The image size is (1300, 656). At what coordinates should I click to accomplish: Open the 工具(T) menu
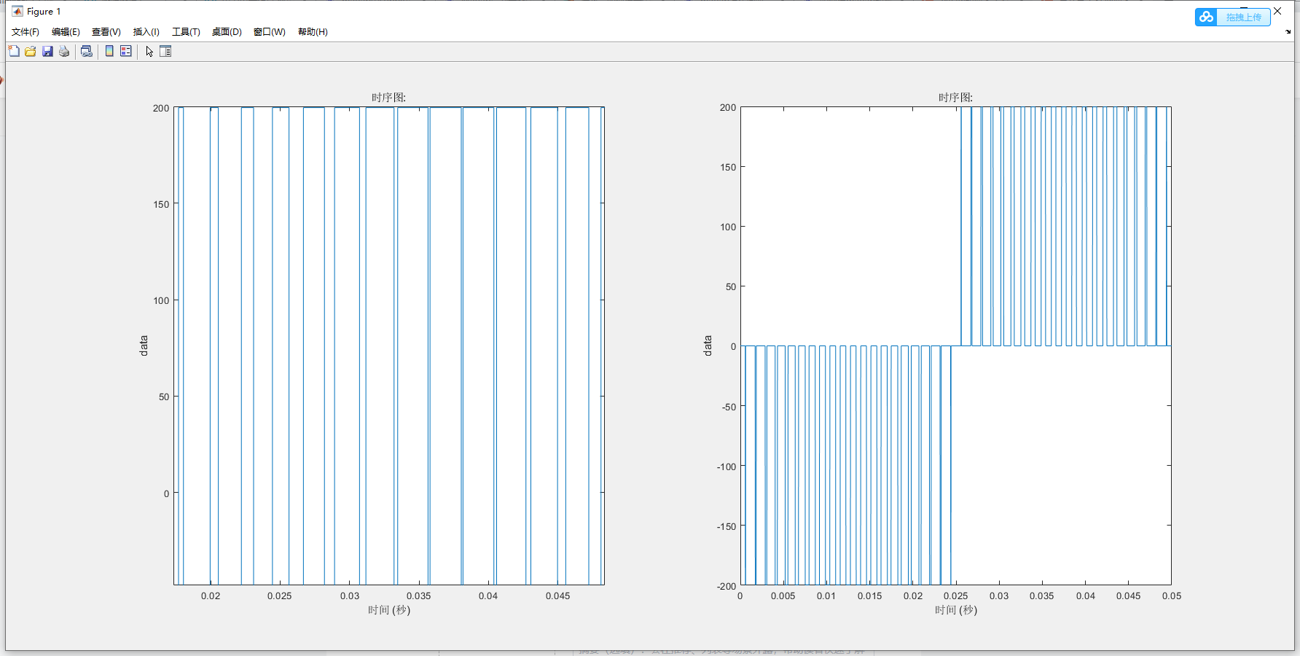point(186,32)
